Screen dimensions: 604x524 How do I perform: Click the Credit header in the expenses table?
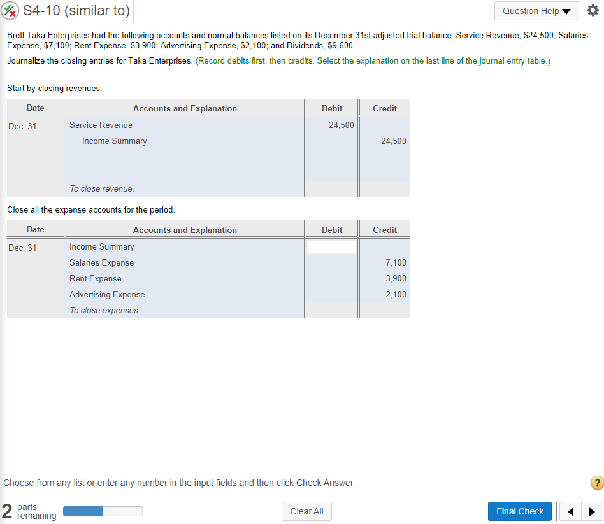(384, 230)
